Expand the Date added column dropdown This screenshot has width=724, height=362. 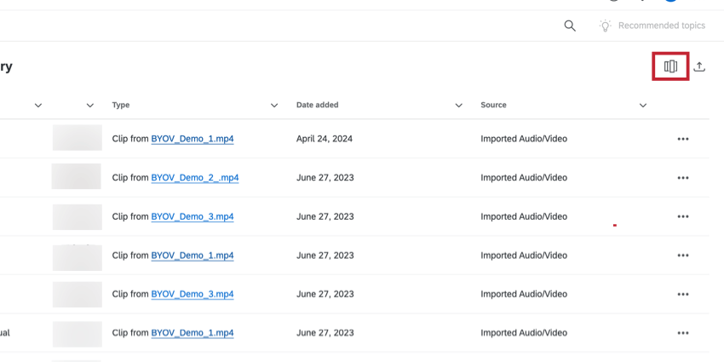[459, 106]
